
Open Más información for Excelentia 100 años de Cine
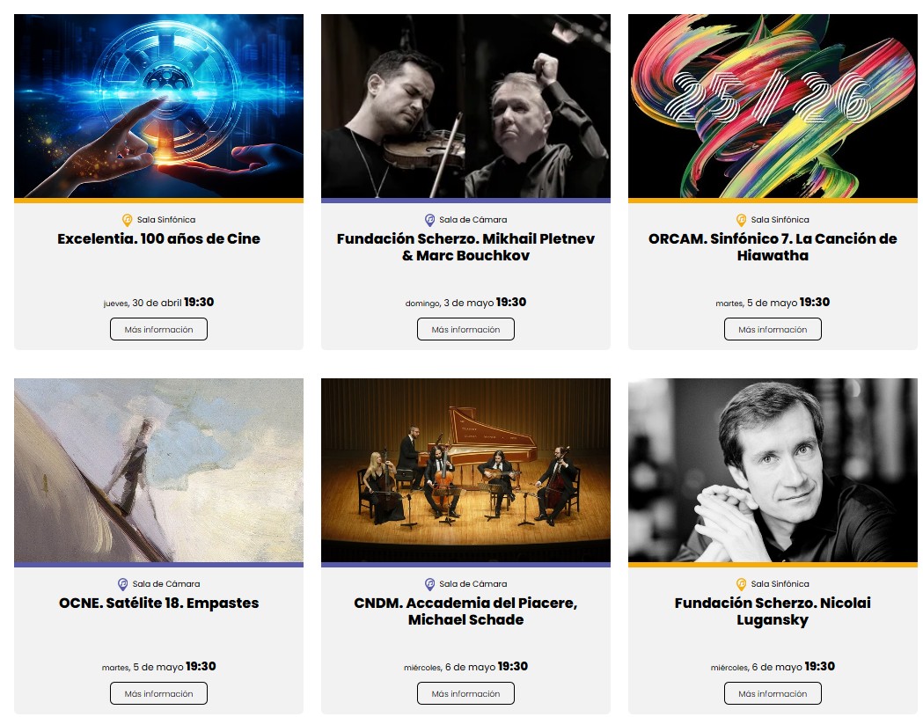tap(159, 329)
